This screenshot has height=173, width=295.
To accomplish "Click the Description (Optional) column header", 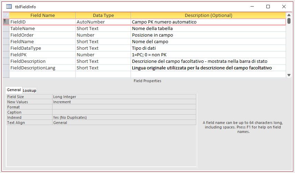I will point(208,15).
